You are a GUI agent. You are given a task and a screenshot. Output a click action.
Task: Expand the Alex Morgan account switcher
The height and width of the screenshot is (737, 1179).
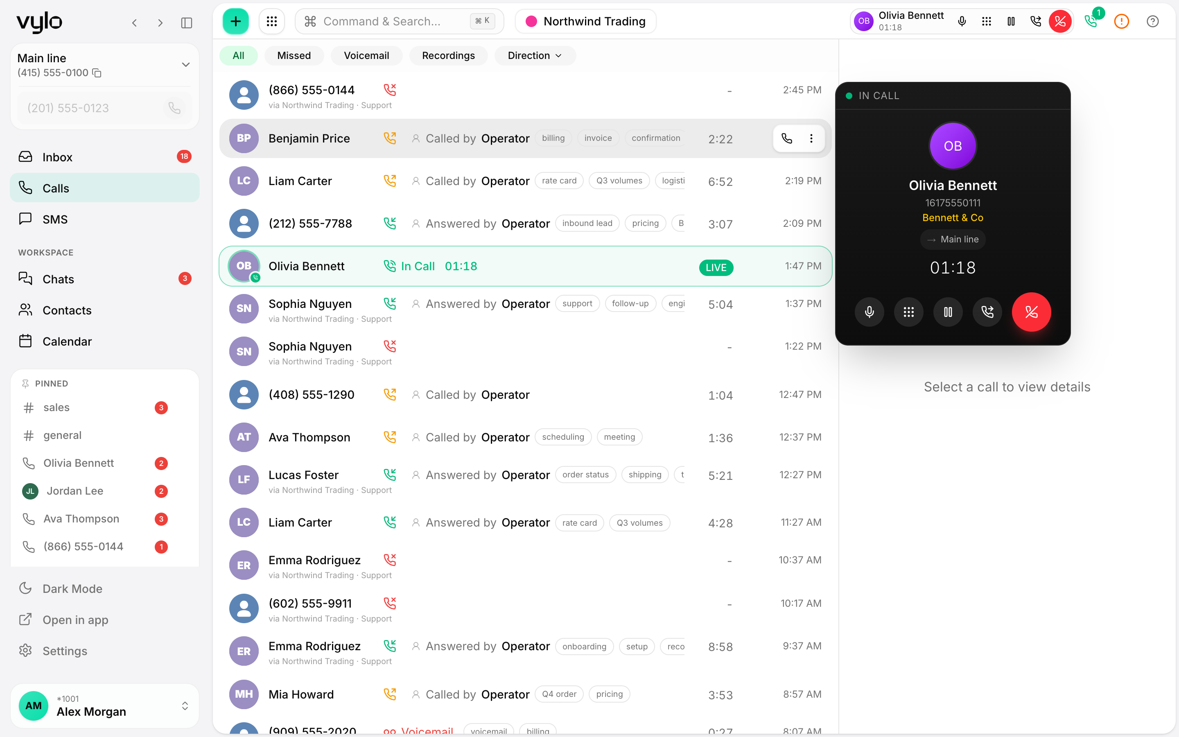185,706
